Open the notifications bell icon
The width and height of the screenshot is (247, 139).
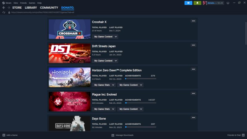[197, 3]
